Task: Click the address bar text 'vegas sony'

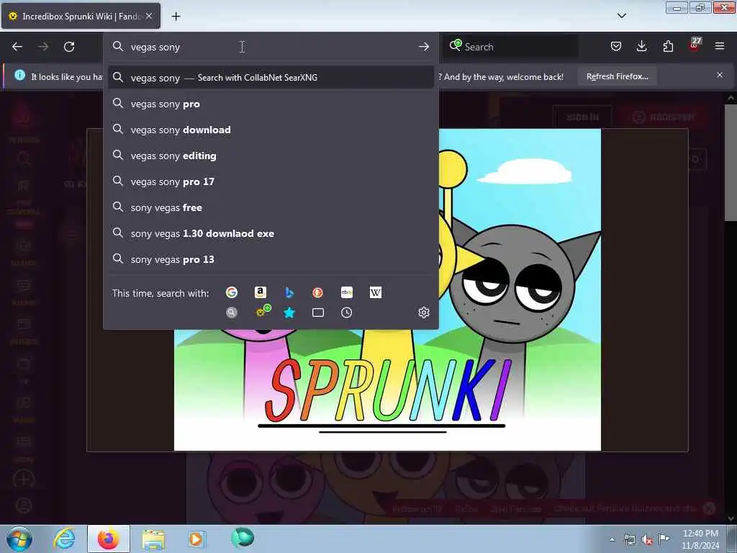Action: pyautogui.click(x=155, y=47)
